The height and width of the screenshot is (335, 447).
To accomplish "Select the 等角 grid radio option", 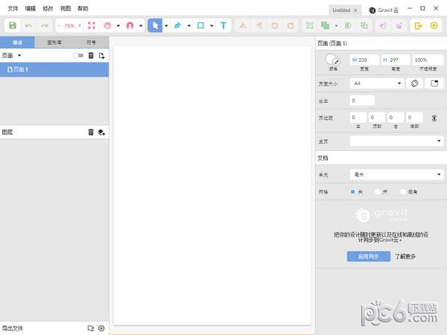I will [403, 191].
